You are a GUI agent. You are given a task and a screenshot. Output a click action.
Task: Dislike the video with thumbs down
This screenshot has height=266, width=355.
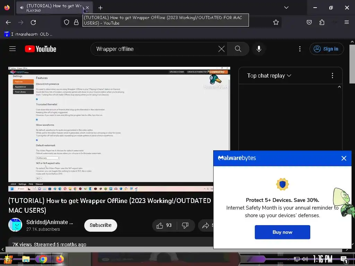click(x=185, y=225)
